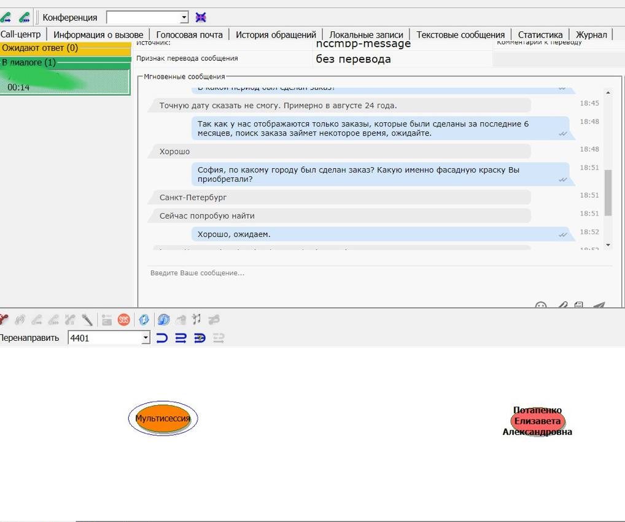Click the red hang-up phone icon
625x522 pixels.
point(4,319)
